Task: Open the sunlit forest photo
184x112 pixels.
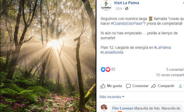Action: tap(48, 56)
